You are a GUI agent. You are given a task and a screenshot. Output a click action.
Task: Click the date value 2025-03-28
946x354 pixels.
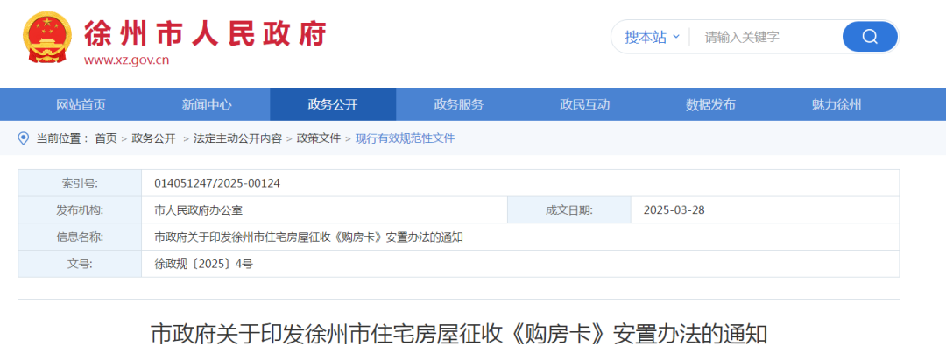(674, 210)
